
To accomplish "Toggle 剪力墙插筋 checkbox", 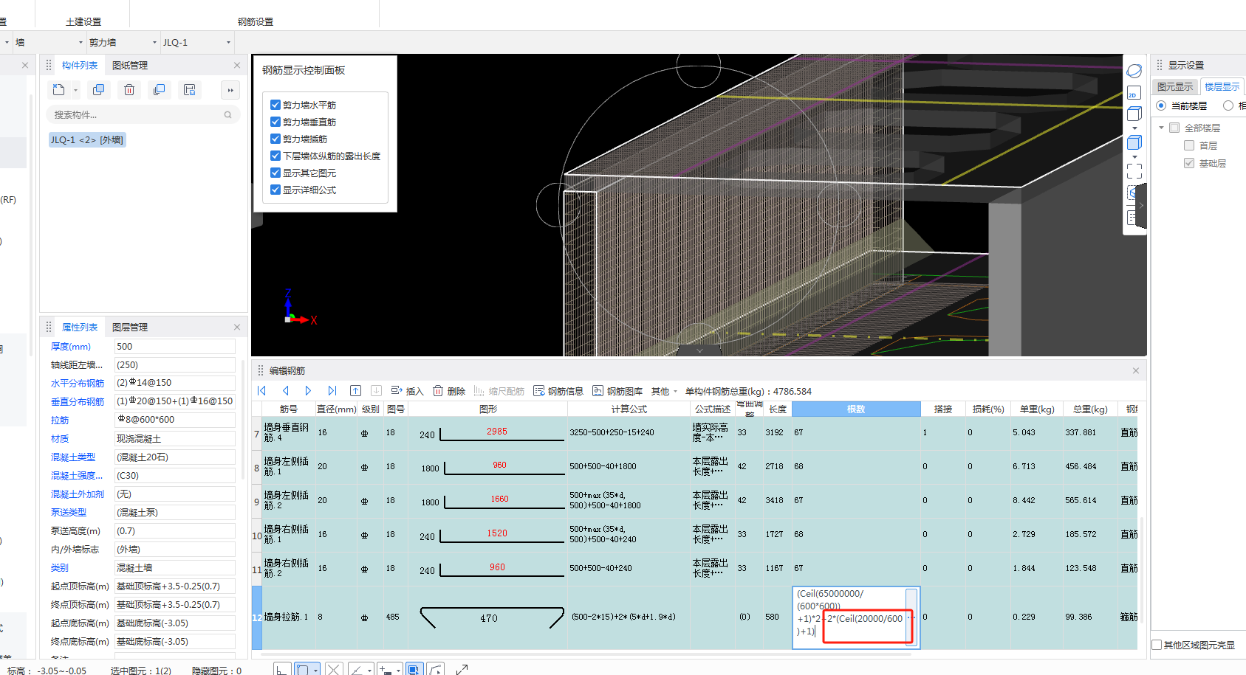I will point(275,139).
